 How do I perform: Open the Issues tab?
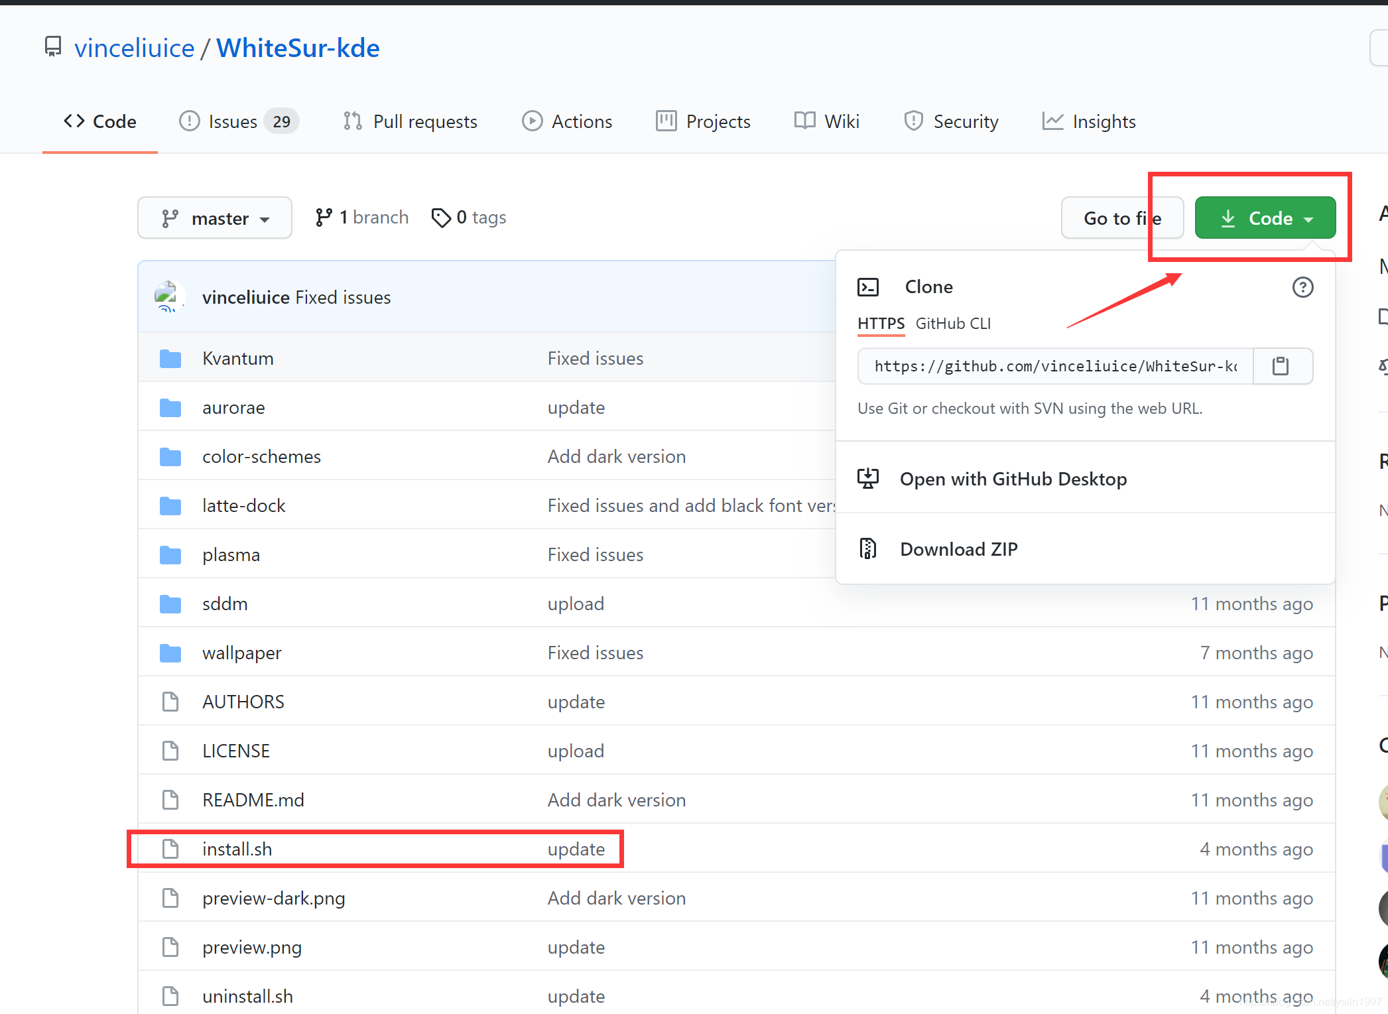tap(239, 121)
